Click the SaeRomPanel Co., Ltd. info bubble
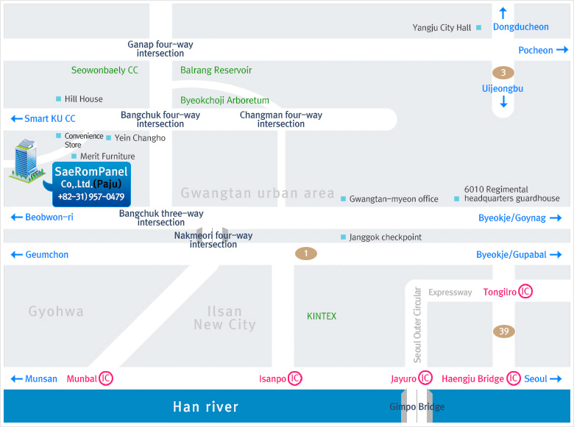The height and width of the screenshot is (427, 574). [91, 184]
